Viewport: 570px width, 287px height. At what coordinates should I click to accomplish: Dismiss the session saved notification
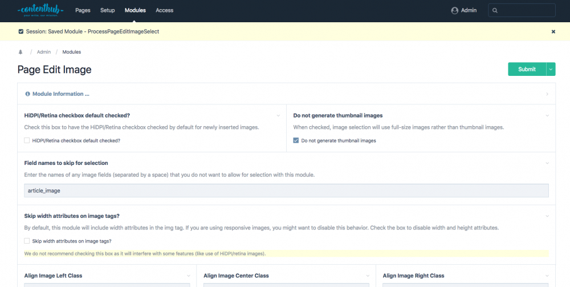(x=553, y=32)
